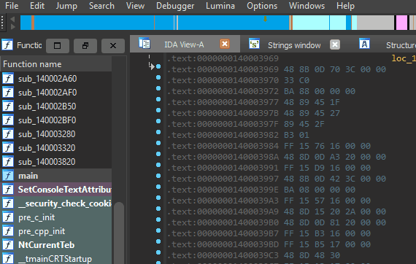Close the Functions panel
This screenshot has height=264, width=416.
(113, 46)
